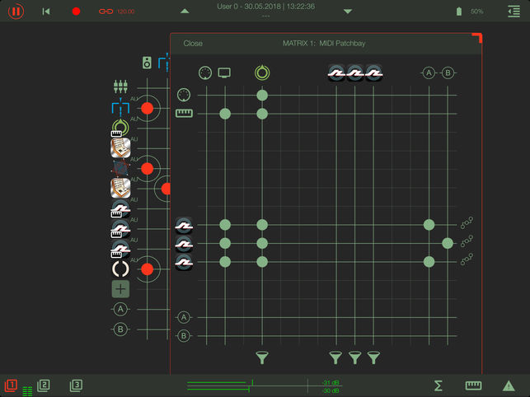
Task: Pause transport with the red pause button
Action: (16, 12)
